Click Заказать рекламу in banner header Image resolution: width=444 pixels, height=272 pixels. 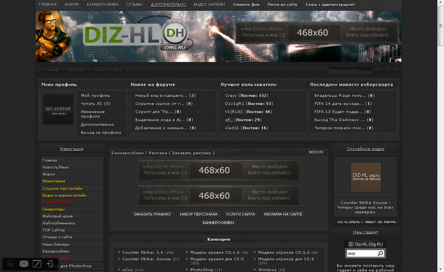[191, 153]
